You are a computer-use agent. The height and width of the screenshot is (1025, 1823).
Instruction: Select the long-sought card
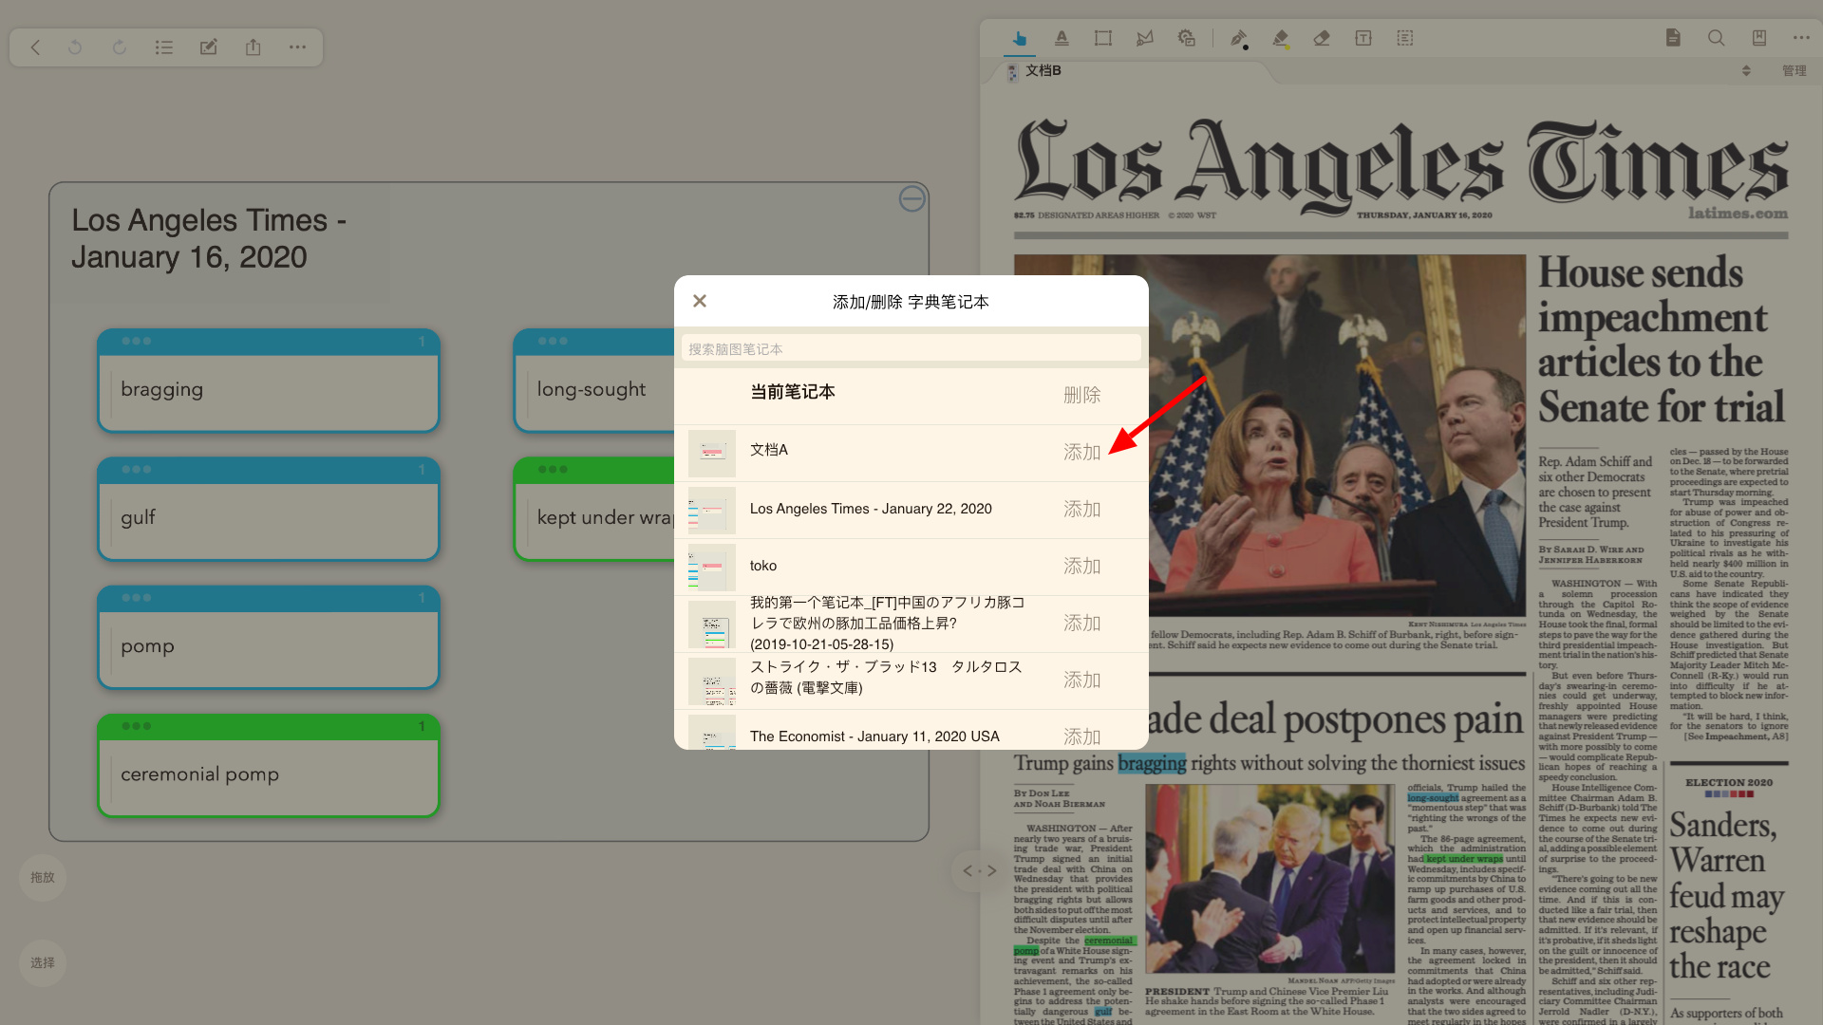(594, 381)
